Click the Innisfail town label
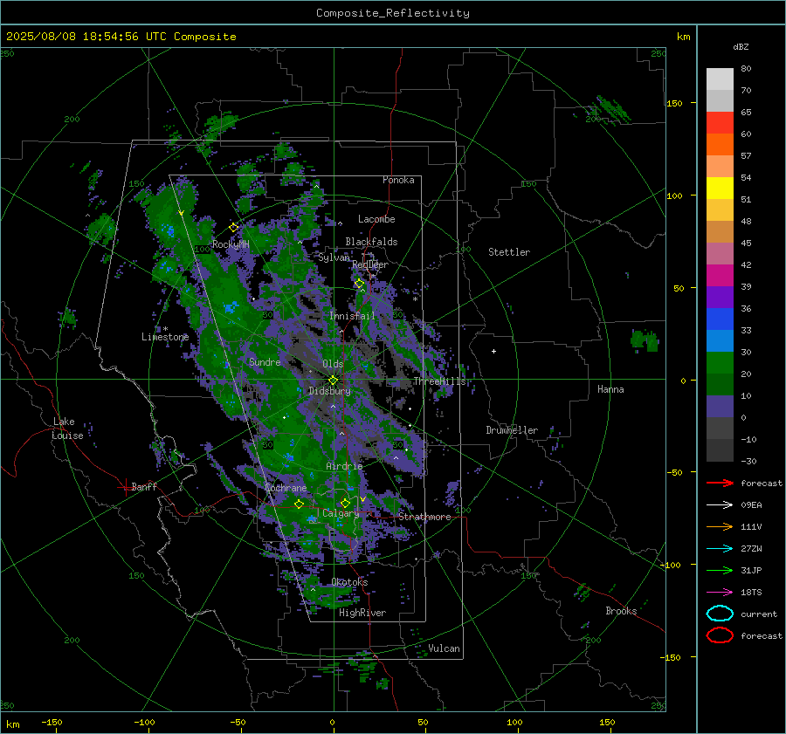The height and width of the screenshot is (734, 786). click(352, 316)
